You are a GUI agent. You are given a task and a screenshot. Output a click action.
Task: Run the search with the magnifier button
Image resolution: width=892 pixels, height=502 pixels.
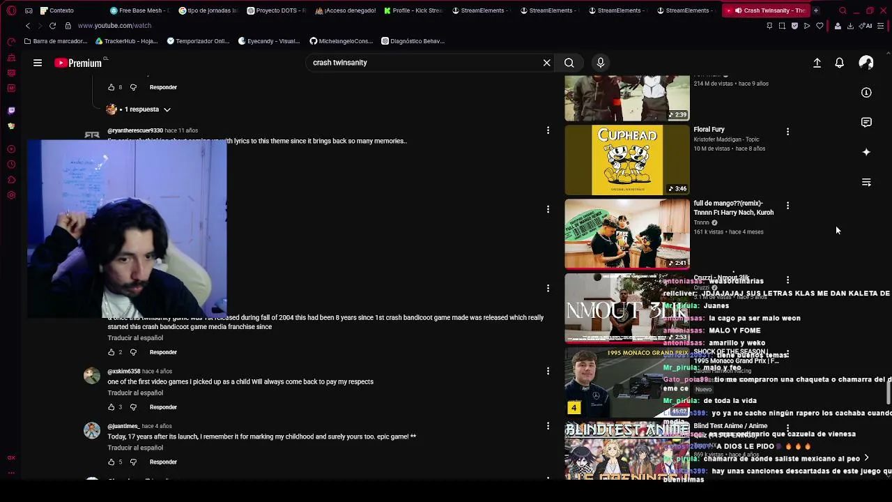pyautogui.click(x=569, y=63)
